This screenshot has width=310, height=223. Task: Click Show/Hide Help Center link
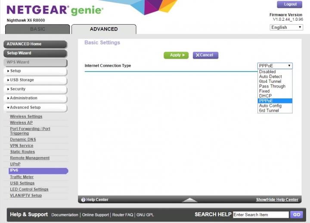coord(277,200)
